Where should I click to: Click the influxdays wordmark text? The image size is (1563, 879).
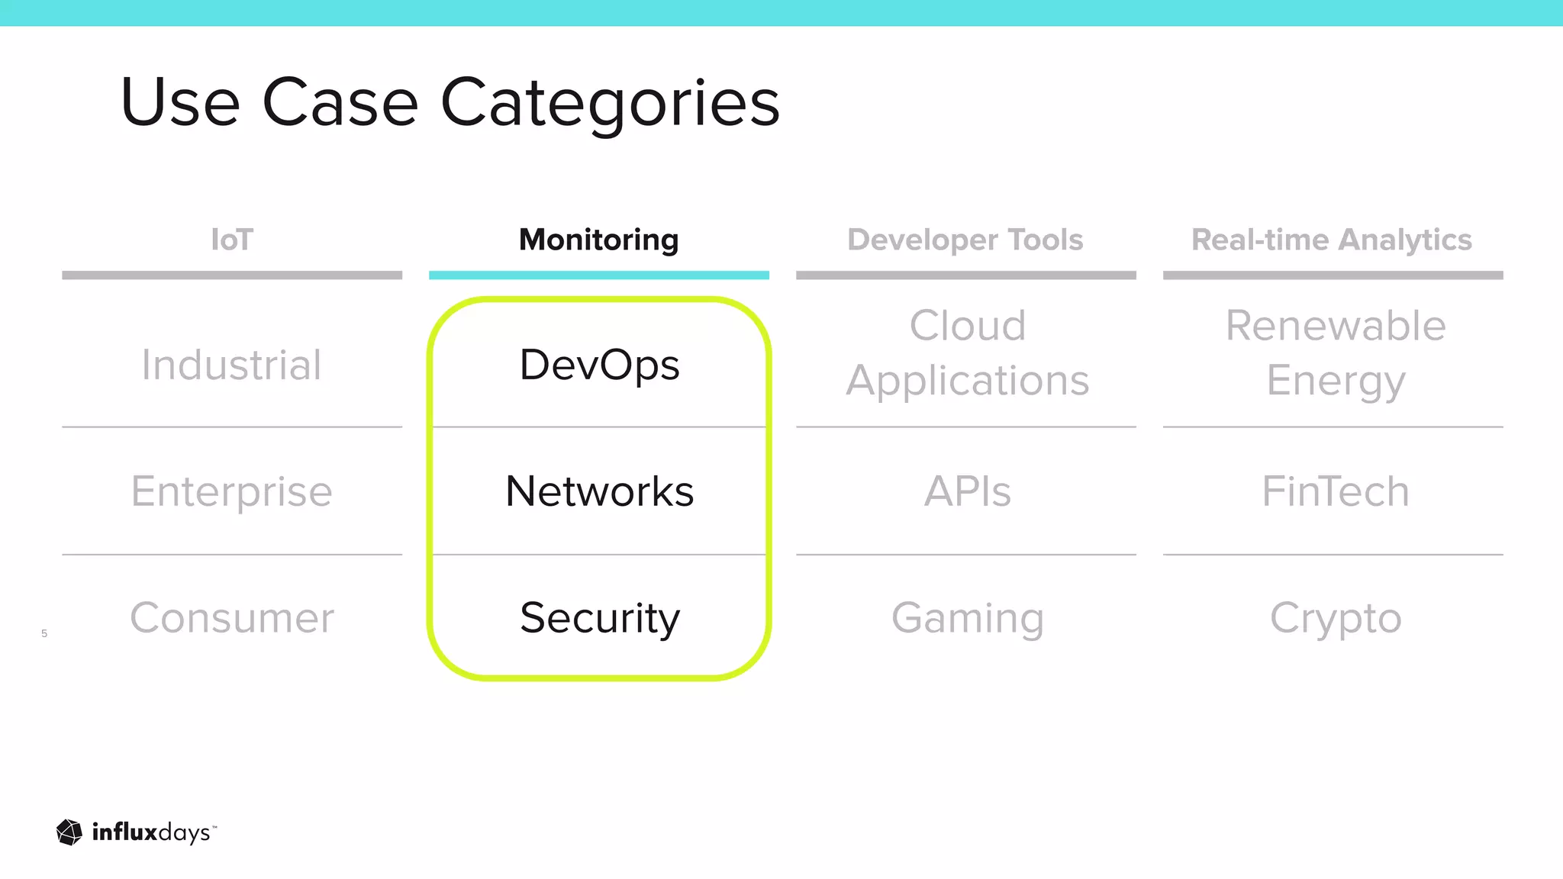click(x=153, y=832)
